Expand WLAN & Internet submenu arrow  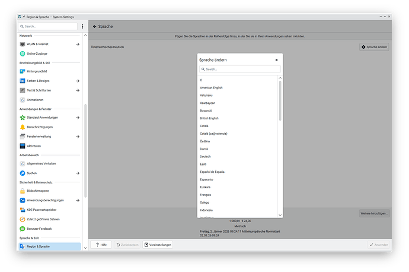coord(78,44)
